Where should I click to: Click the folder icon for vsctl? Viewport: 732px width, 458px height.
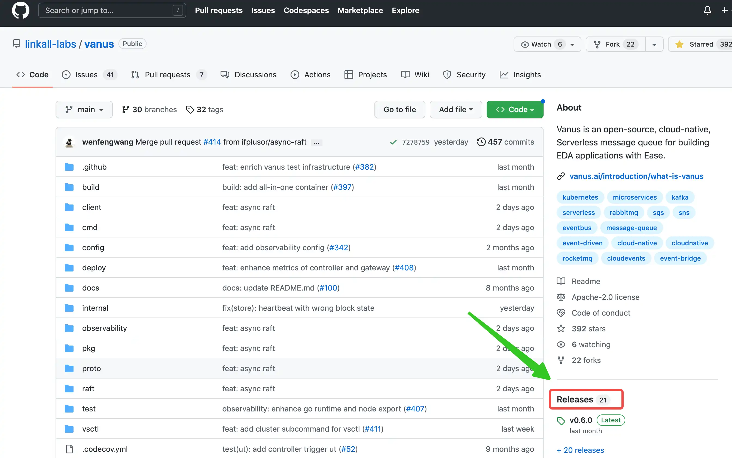[69, 429]
